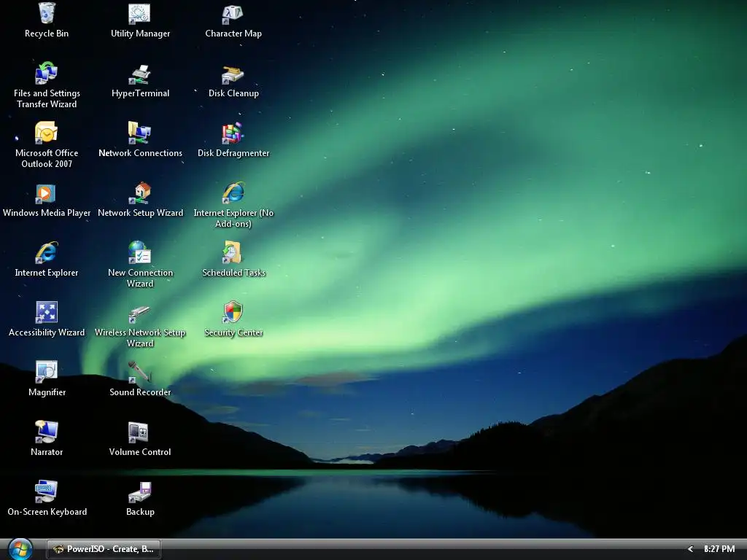The height and width of the screenshot is (560, 747).
Task: Click the Security Center shield icon
Action: coord(233,312)
